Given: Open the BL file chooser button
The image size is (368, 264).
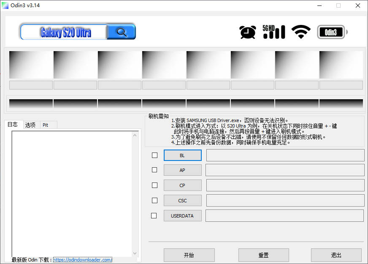Looking at the screenshot, I should point(183,155).
